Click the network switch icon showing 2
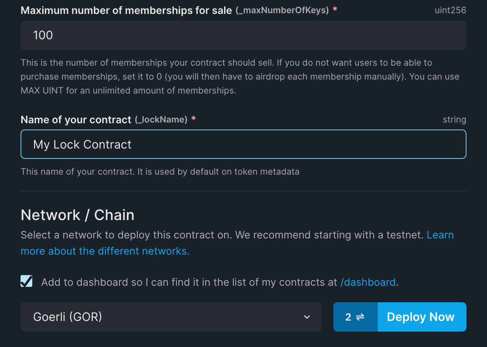Viewport: 487px width, 347px height. 355,317
